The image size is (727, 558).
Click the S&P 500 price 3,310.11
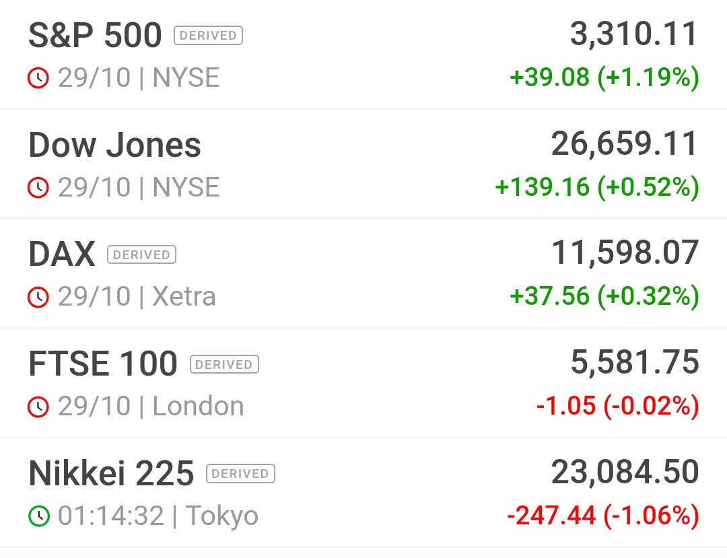[634, 34]
